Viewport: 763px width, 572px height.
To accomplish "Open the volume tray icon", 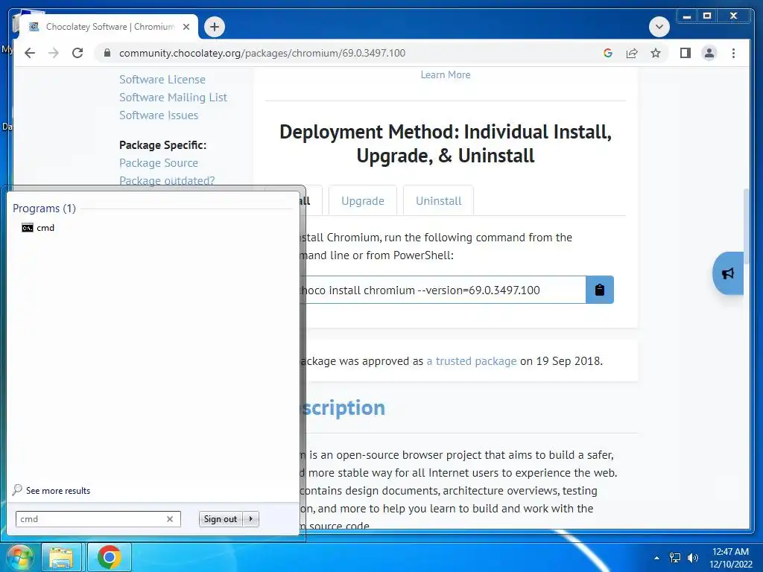I will pos(692,558).
